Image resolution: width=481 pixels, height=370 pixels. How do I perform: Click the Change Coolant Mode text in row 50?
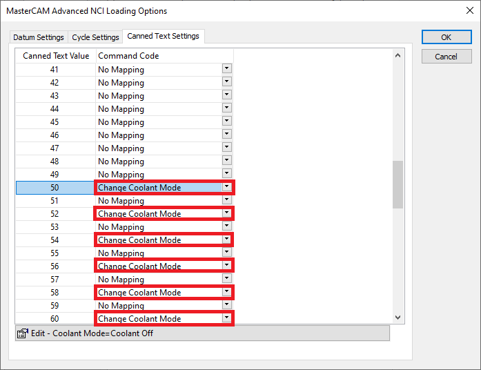click(139, 188)
